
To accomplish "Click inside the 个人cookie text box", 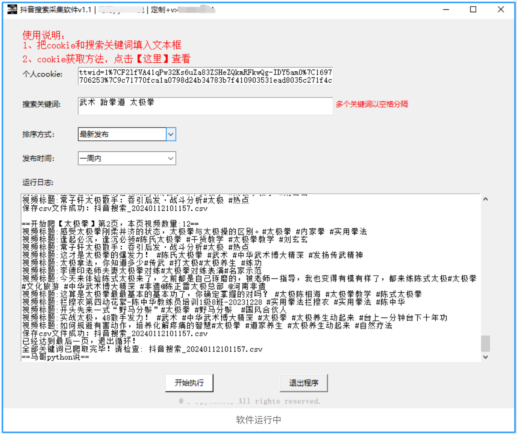I will (205, 76).
